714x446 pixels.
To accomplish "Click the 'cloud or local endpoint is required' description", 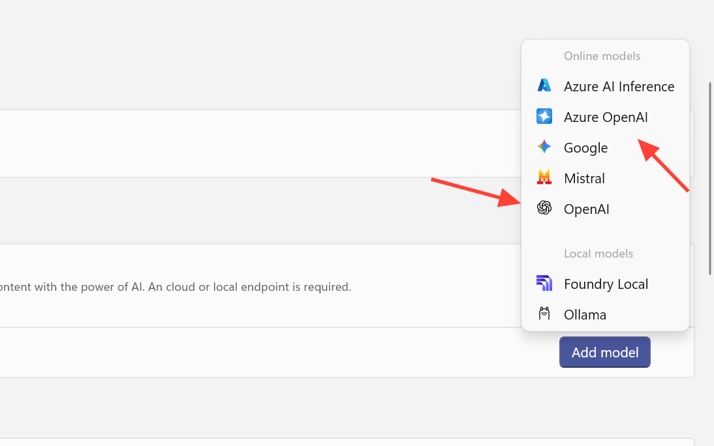I will coord(176,287).
